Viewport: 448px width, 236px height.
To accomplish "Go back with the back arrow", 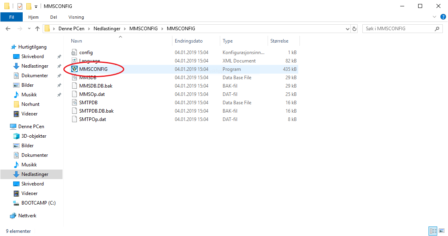I will (8, 29).
